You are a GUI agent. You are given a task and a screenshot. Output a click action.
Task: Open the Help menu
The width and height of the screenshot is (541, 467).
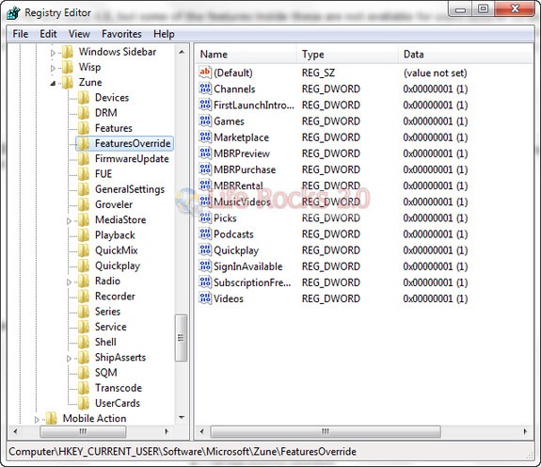tap(164, 34)
